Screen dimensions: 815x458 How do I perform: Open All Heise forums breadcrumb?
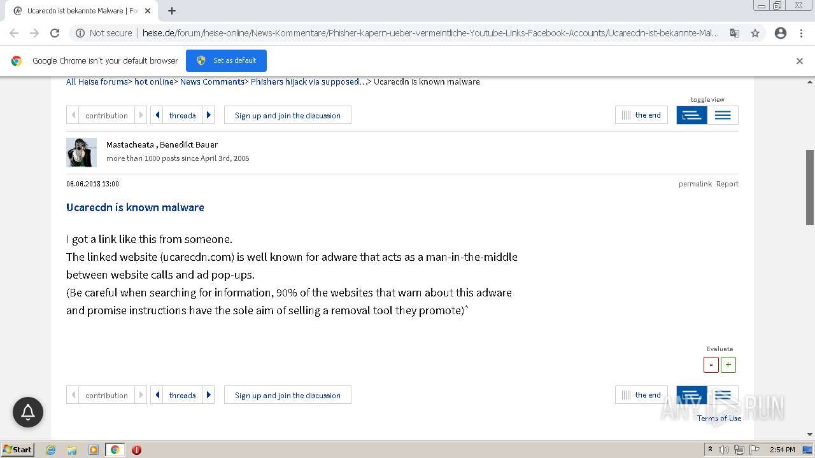[97, 81]
